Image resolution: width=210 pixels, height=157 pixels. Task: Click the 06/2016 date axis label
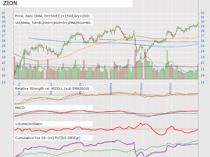(111, 89)
